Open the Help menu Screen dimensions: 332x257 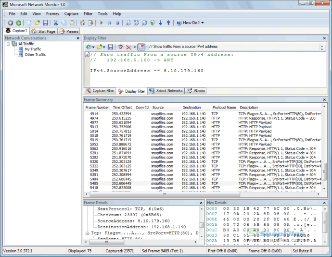pyautogui.click(x=117, y=14)
